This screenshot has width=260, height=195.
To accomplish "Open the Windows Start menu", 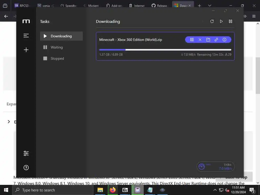I will coord(6,190).
